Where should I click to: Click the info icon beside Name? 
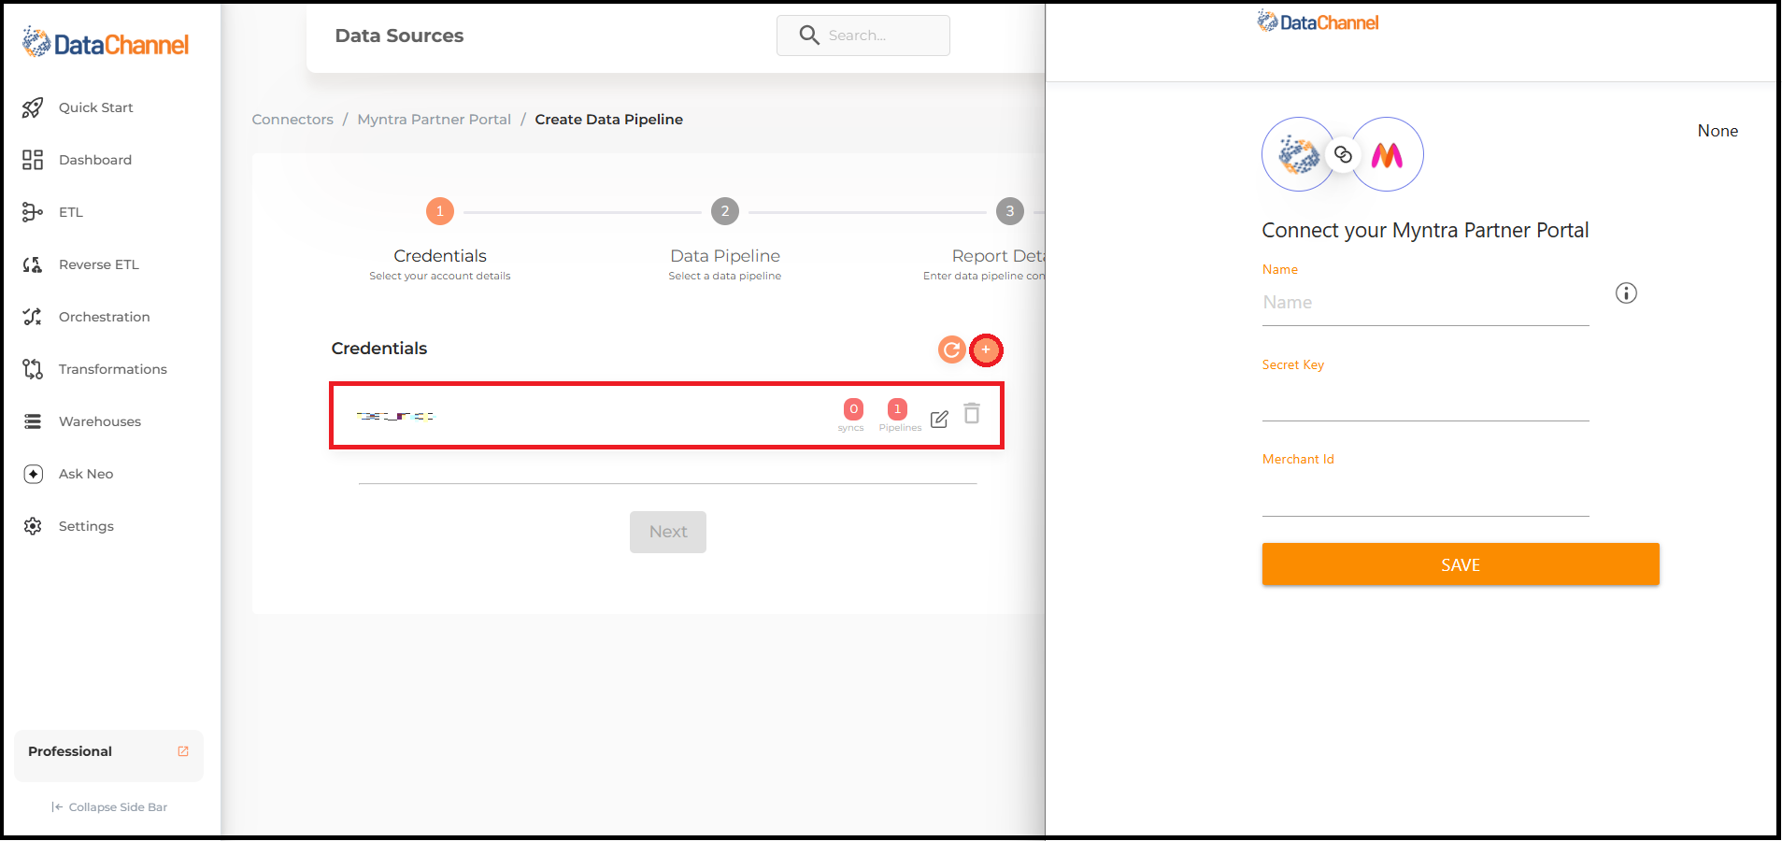tap(1626, 293)
